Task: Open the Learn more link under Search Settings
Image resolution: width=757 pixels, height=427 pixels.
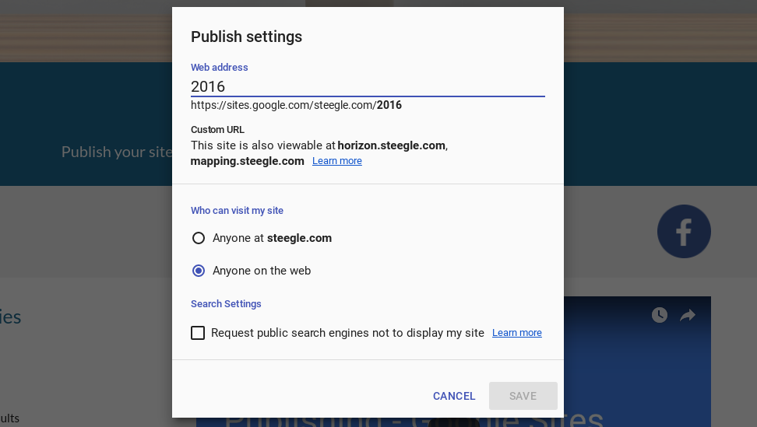Action: point(517,333)
